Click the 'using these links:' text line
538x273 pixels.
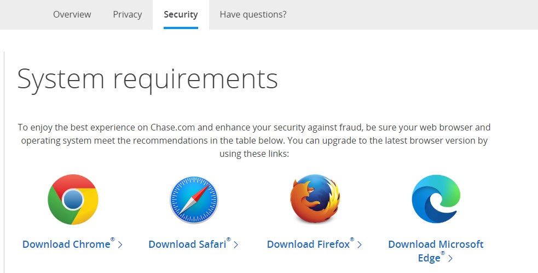point(254,153)
